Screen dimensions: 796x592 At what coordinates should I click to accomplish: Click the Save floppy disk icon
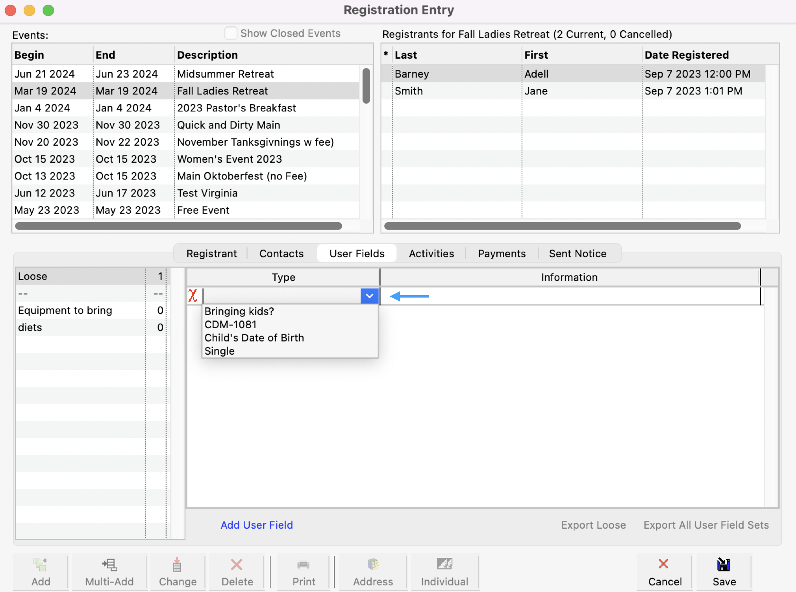pos(723,564)
